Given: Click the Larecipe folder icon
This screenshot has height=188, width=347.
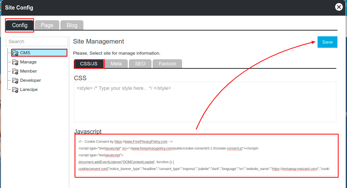Looking at the screenshot, I should (x=15, y=90).
